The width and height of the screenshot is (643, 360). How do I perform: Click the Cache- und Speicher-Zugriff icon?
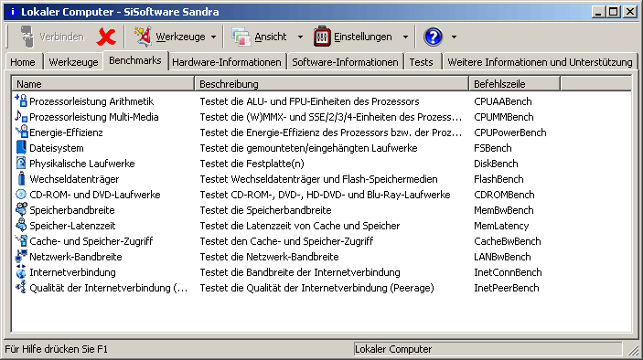pyautogui.click(x=21, y=241)
